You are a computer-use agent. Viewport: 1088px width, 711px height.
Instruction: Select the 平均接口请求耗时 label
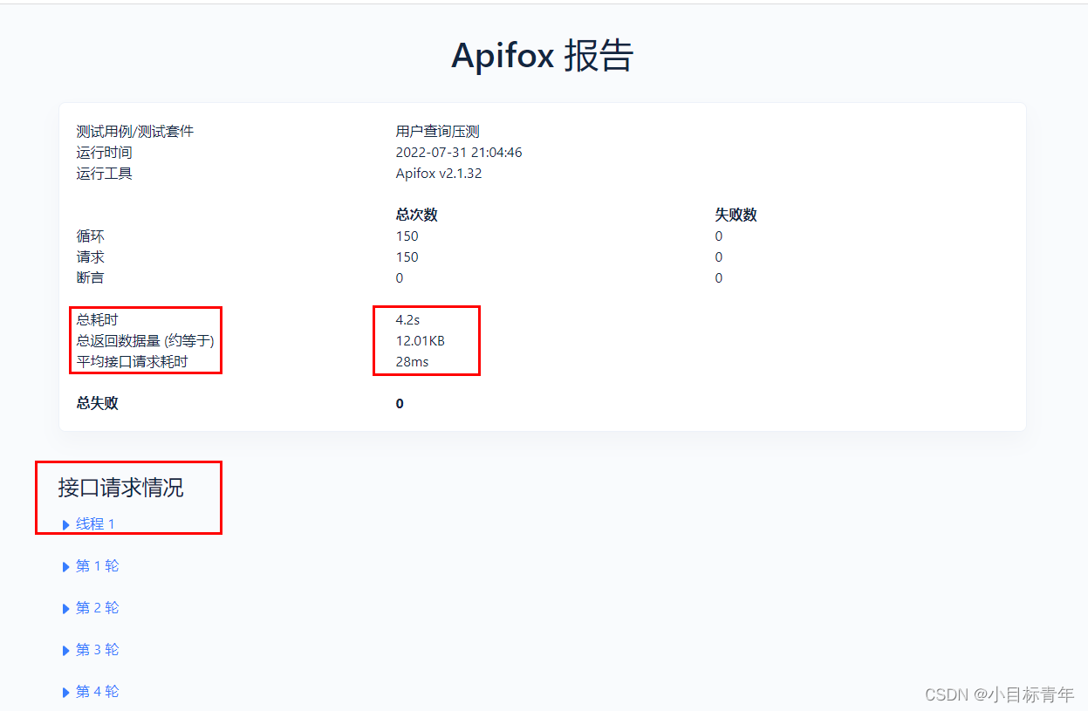tap(133, 362)
